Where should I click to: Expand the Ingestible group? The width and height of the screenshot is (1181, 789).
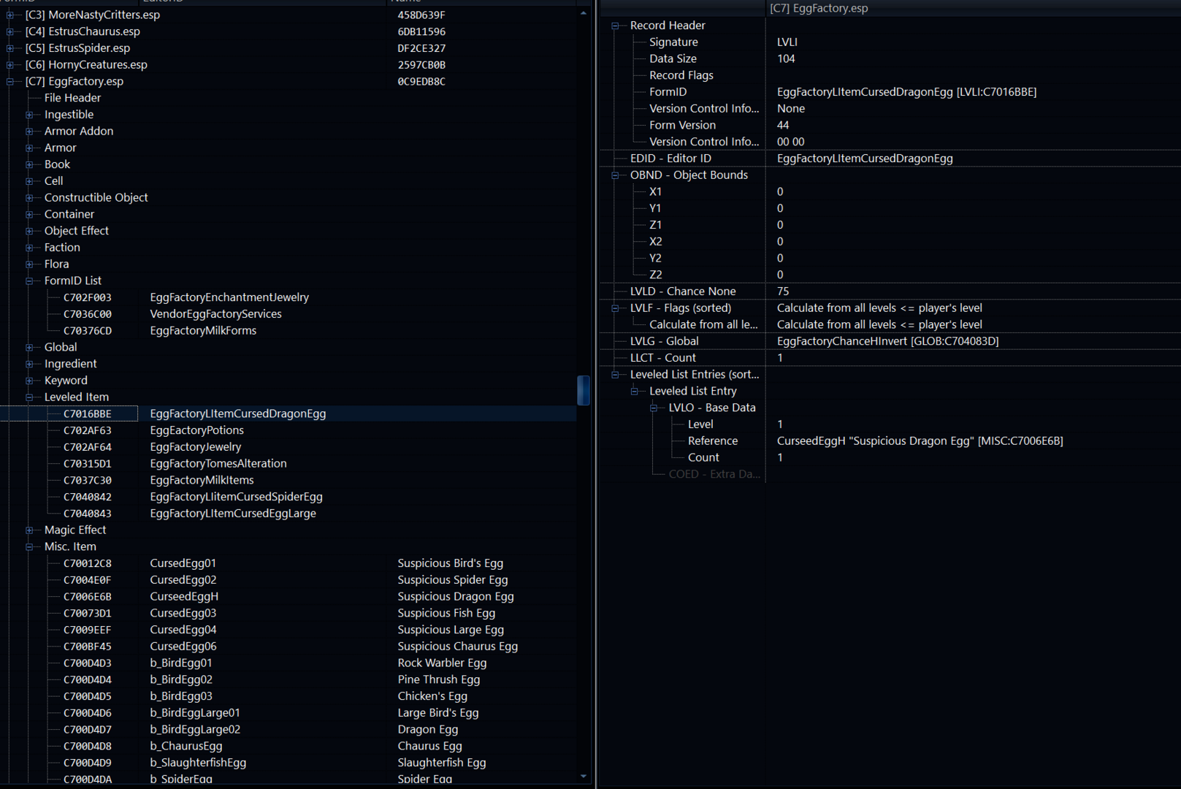(29, 115)
